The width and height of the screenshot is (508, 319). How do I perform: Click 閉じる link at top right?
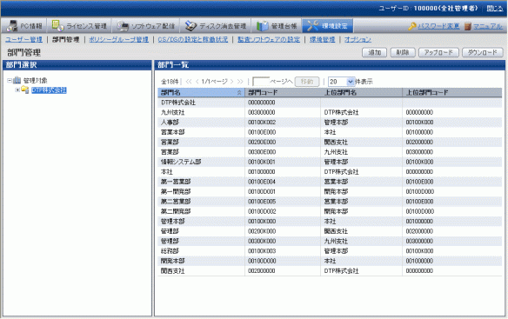[495, 9]
